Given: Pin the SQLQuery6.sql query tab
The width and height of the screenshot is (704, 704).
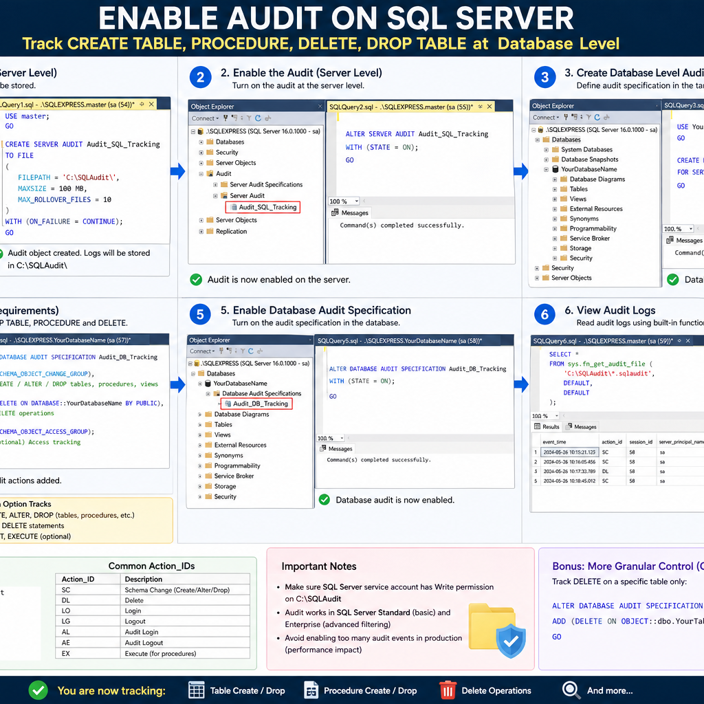Looking at the screenshot, I should pyautogui.click(x=679, y=341).
